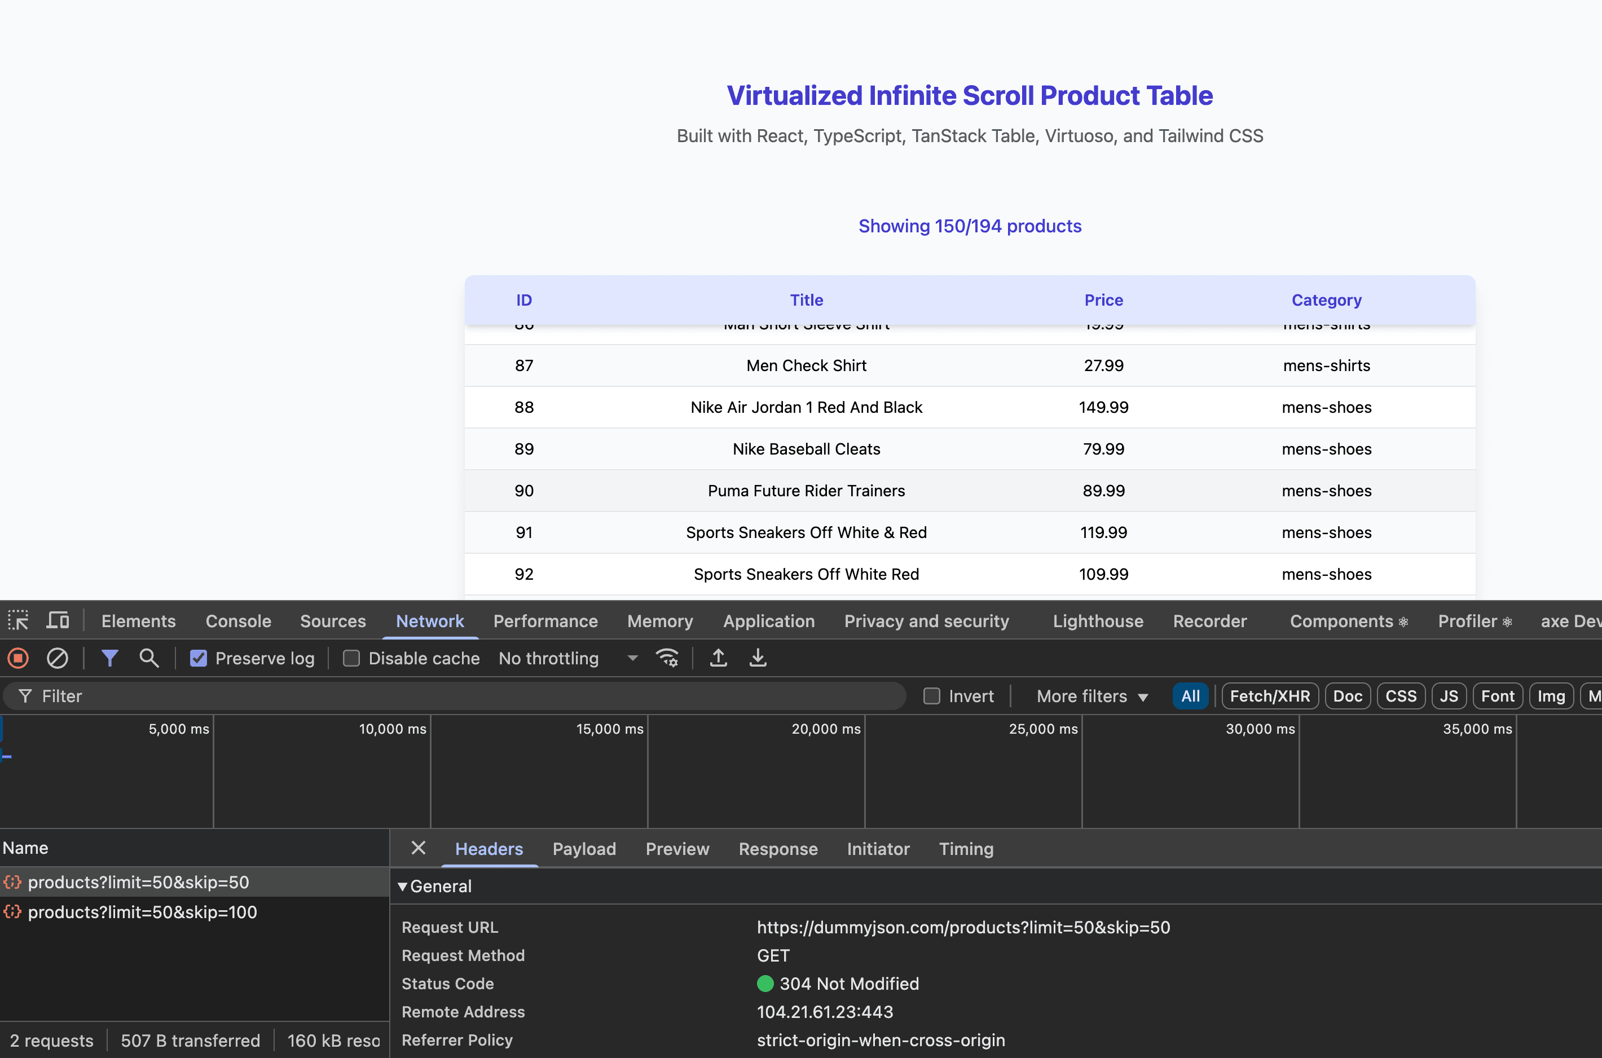The image size is (1602, 1058).
Task: Collapse the General section
Action: pos(402,886)
